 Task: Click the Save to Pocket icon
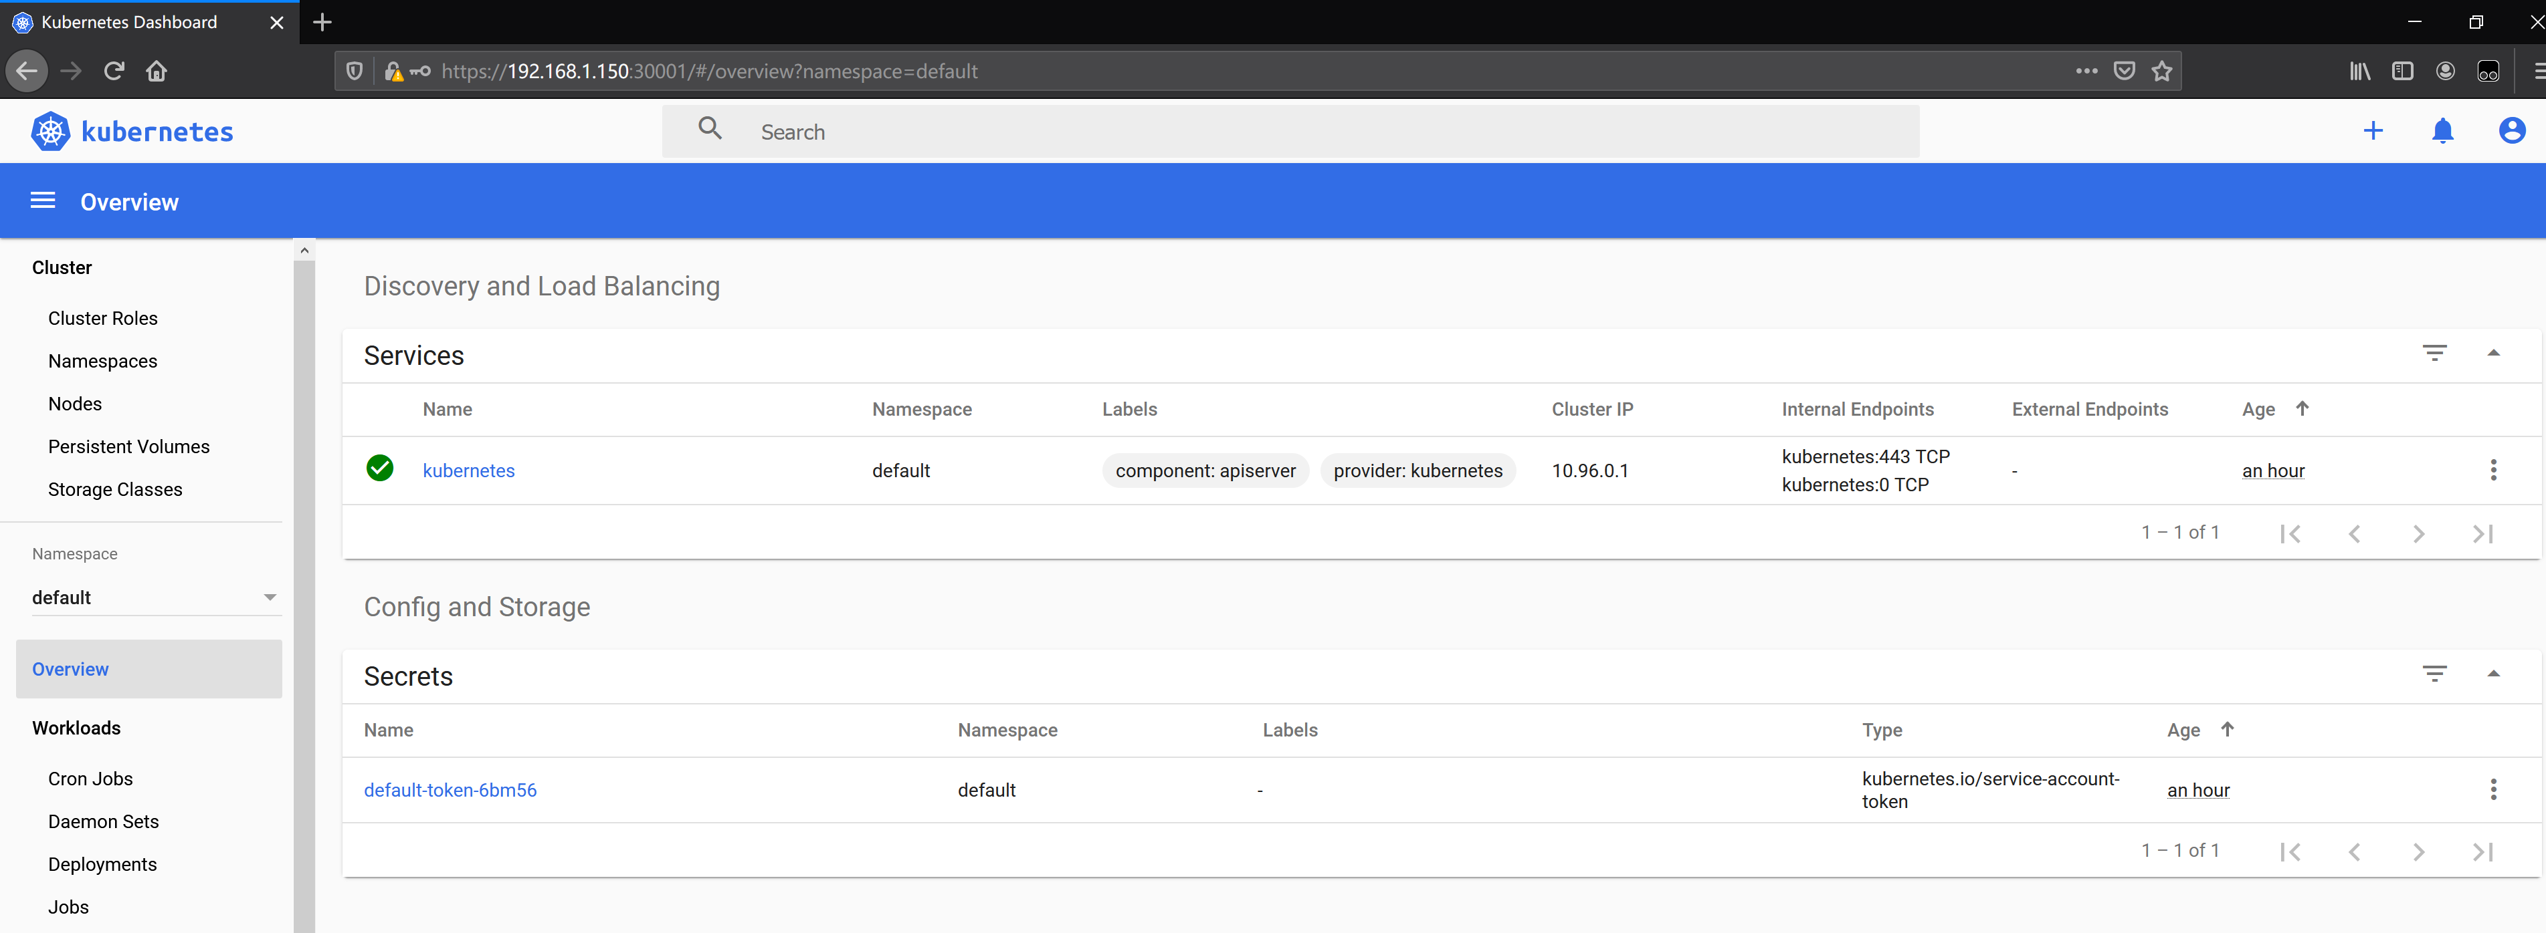(x=2124, y=71)
